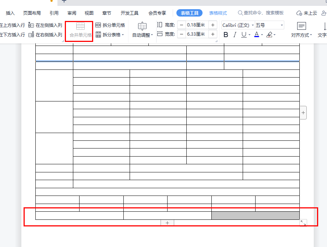
Task: Toggle bold formatting
Action: pos(226,35)
